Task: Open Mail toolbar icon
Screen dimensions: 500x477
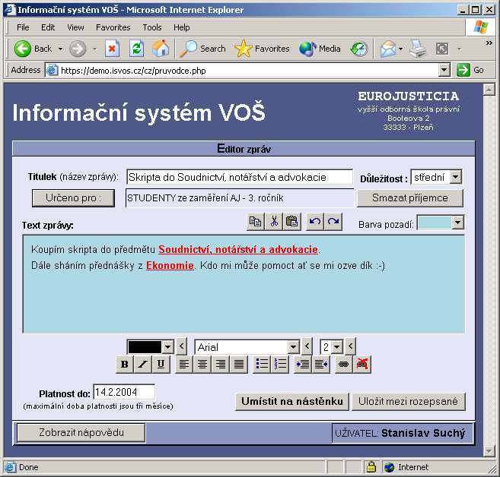Action: [388, 49]
